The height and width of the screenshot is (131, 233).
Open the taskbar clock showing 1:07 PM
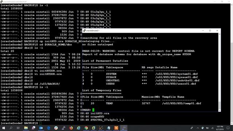220,128
